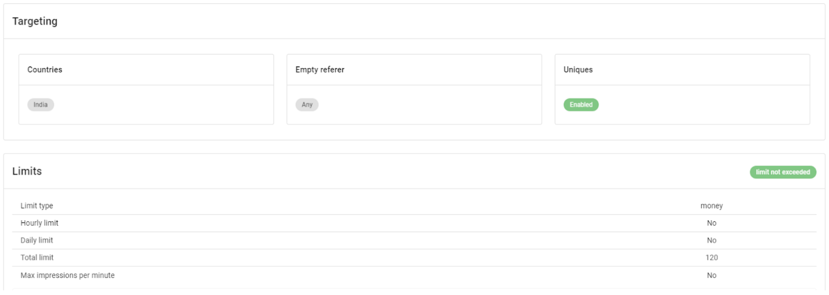The image size is (829, 295).
Task: Click the Targeting section heading
Action: pos(35,21)
